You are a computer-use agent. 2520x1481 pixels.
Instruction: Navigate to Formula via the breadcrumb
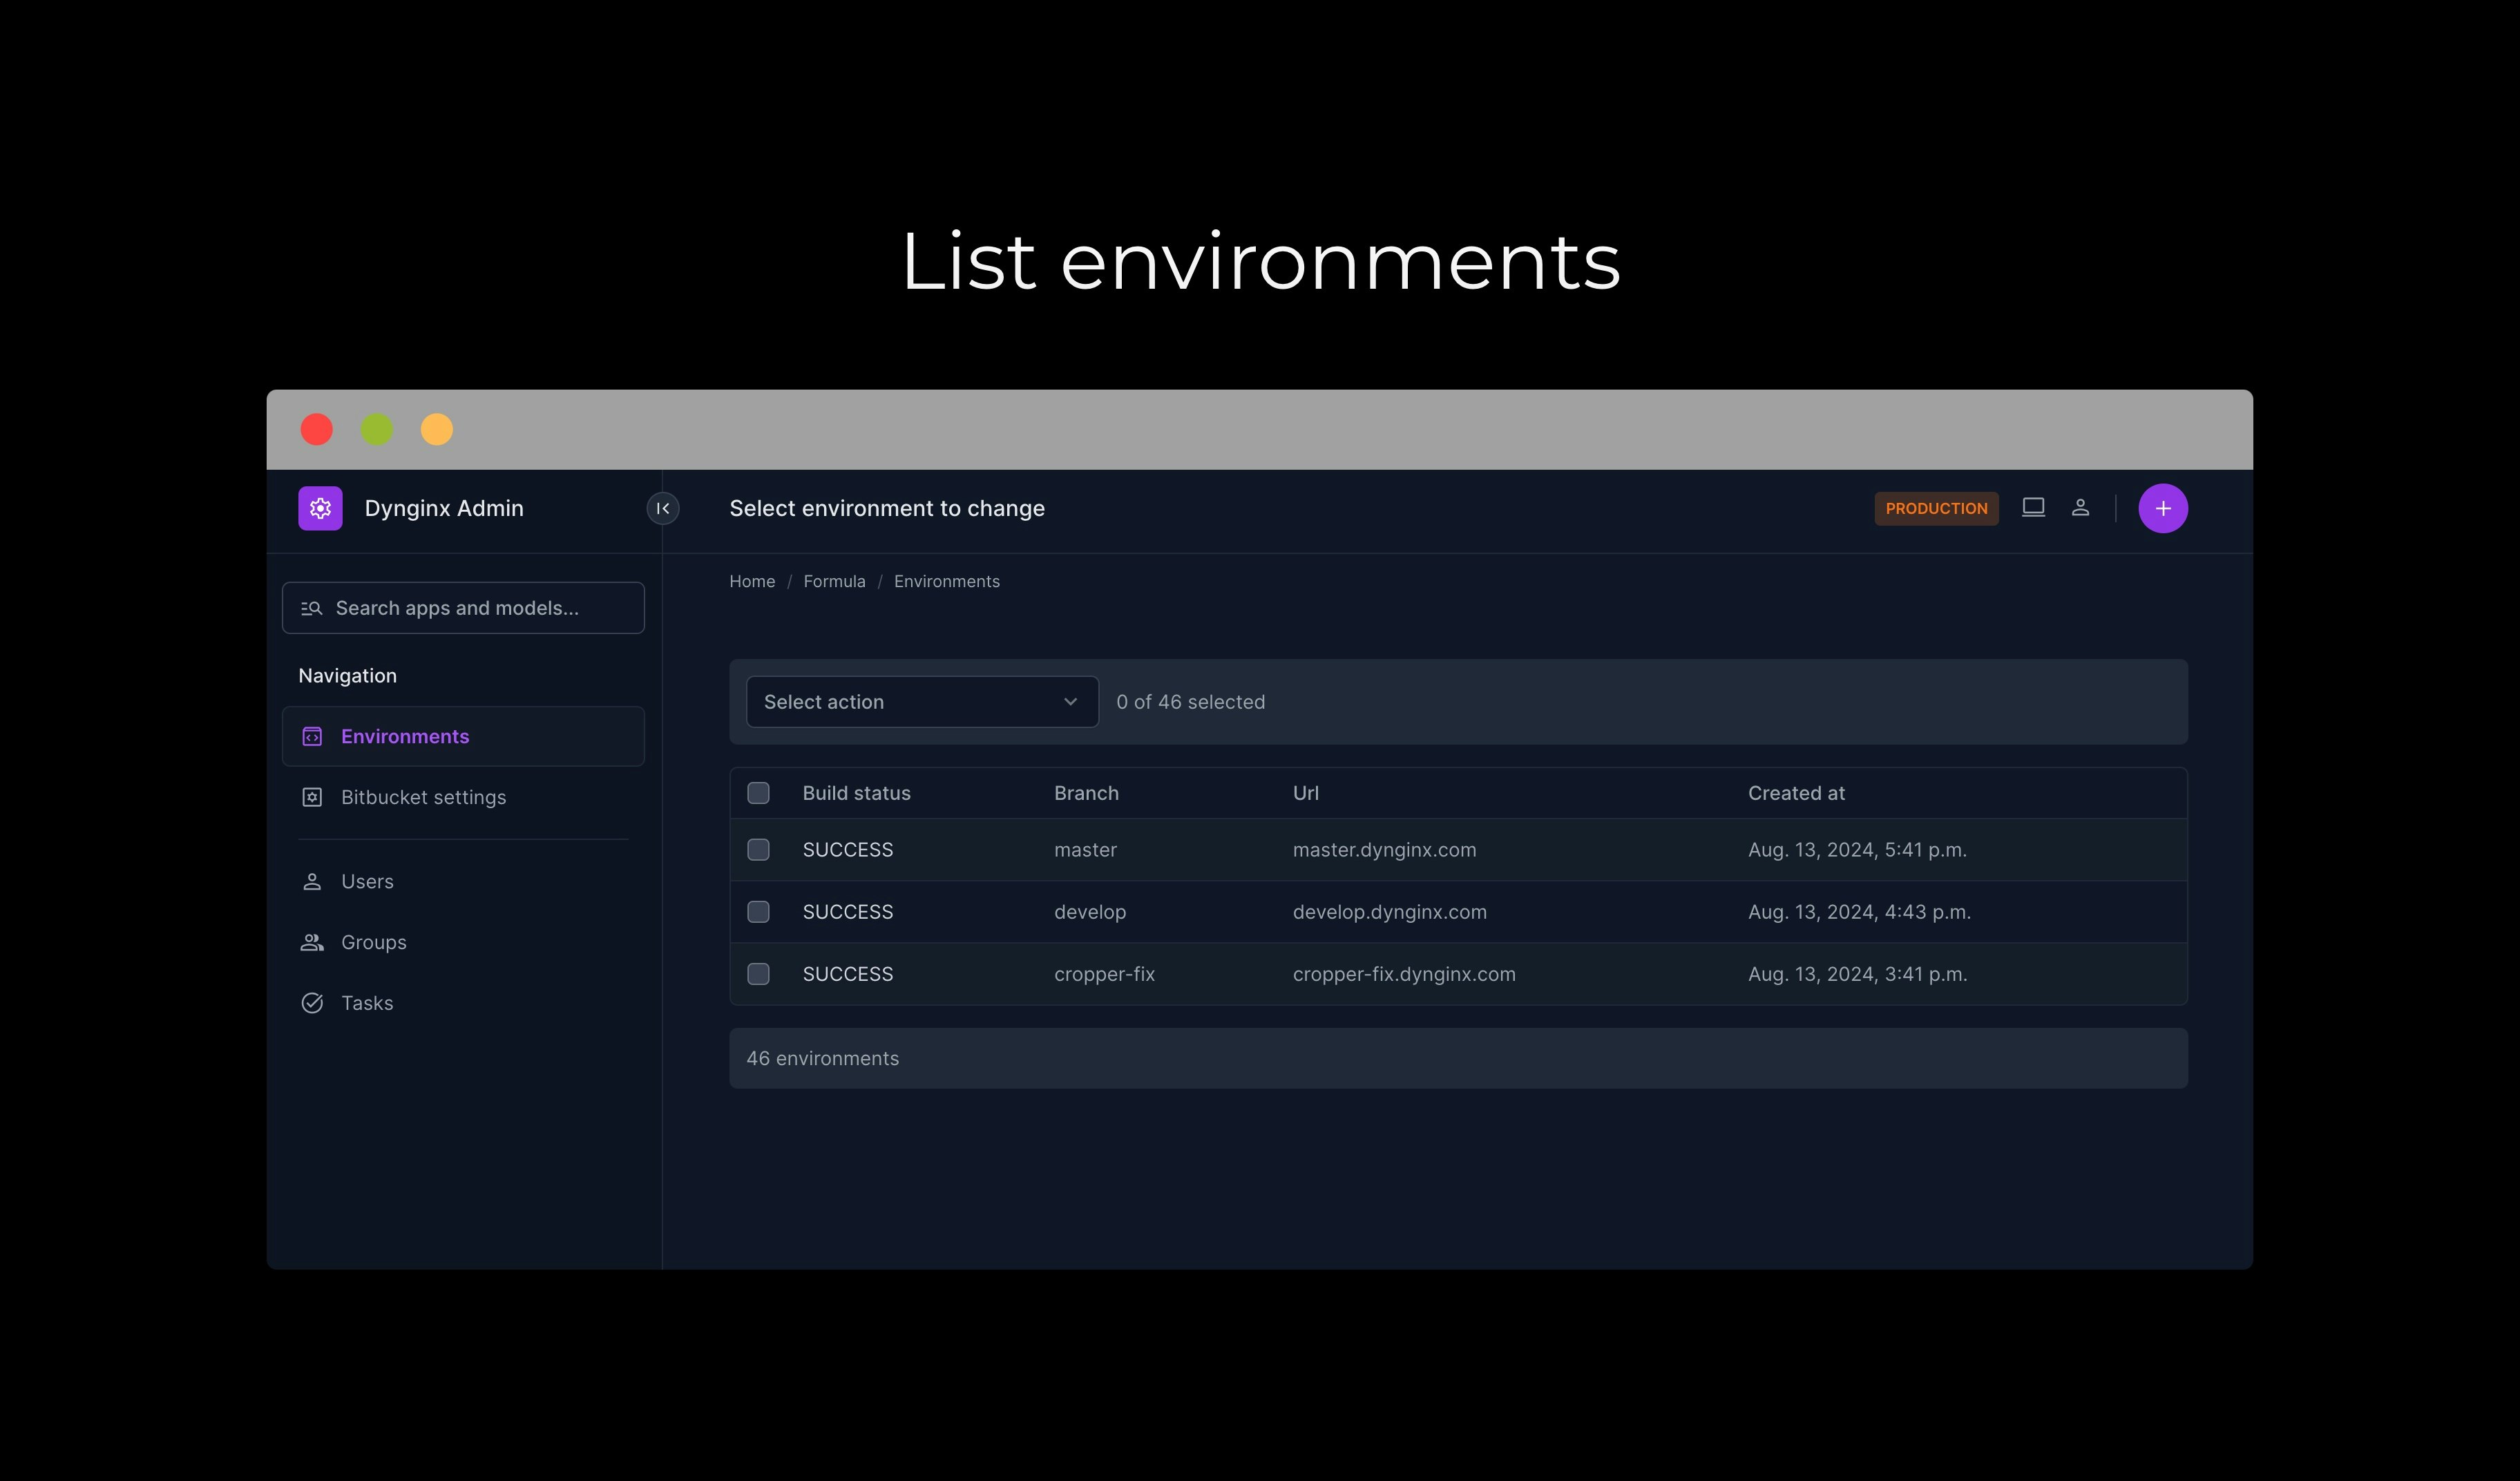point(834,581)
